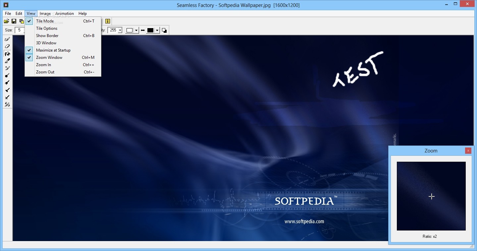Click the black background color swatch
477x251 pixels.
pos(150,30)
